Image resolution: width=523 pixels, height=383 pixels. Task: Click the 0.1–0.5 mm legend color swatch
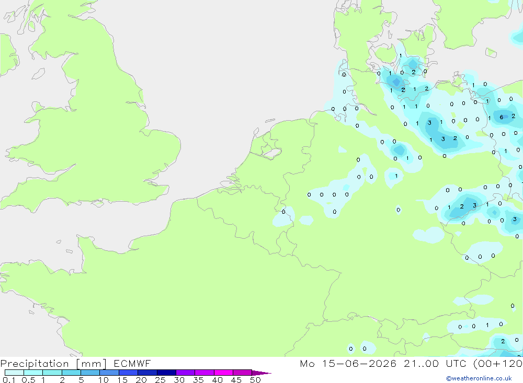pyautogui.click(x=14, y=373)
